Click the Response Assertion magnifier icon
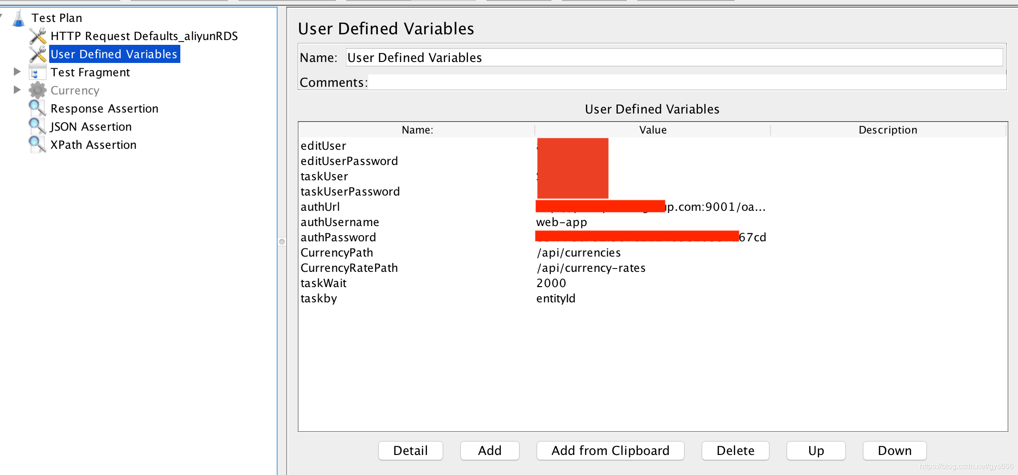The image size is (1018, 475). tap(38, 108)
